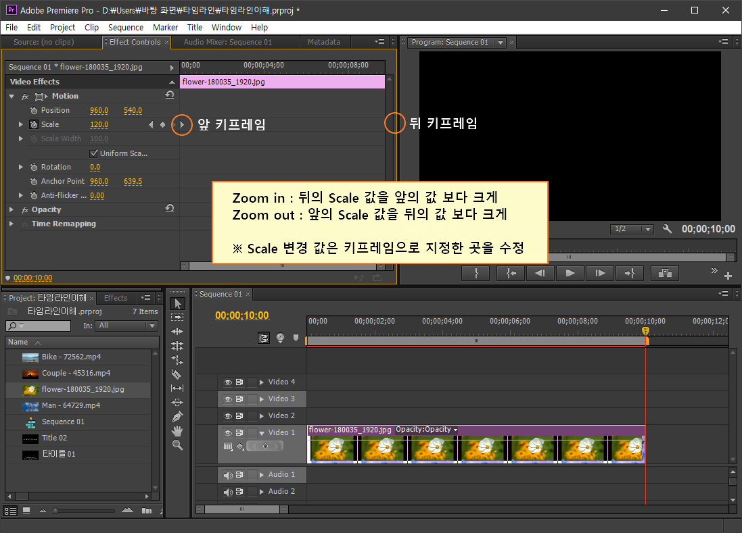
Task: Expand the Opacity effect
Action: [x=11, y=209]
